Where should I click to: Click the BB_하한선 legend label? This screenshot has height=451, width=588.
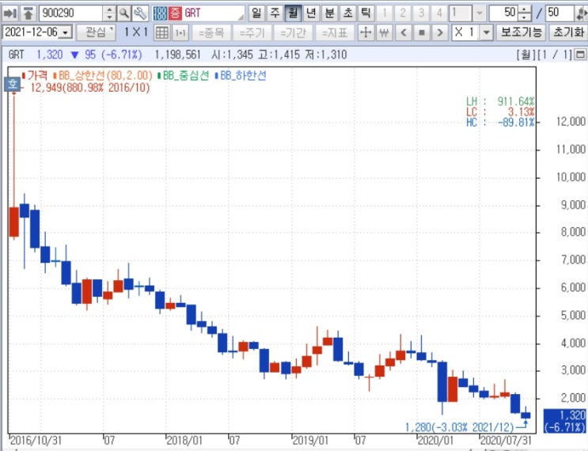(244, 76)
